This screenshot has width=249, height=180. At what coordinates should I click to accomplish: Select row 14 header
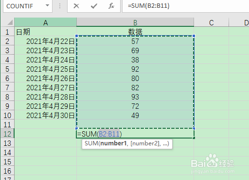tap(7, 152)
